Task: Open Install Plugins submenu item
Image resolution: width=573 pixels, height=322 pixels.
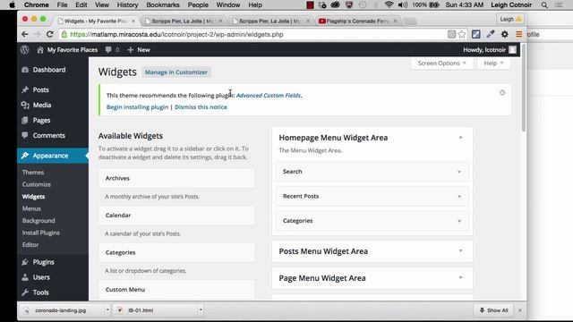Action: [40, 233]
